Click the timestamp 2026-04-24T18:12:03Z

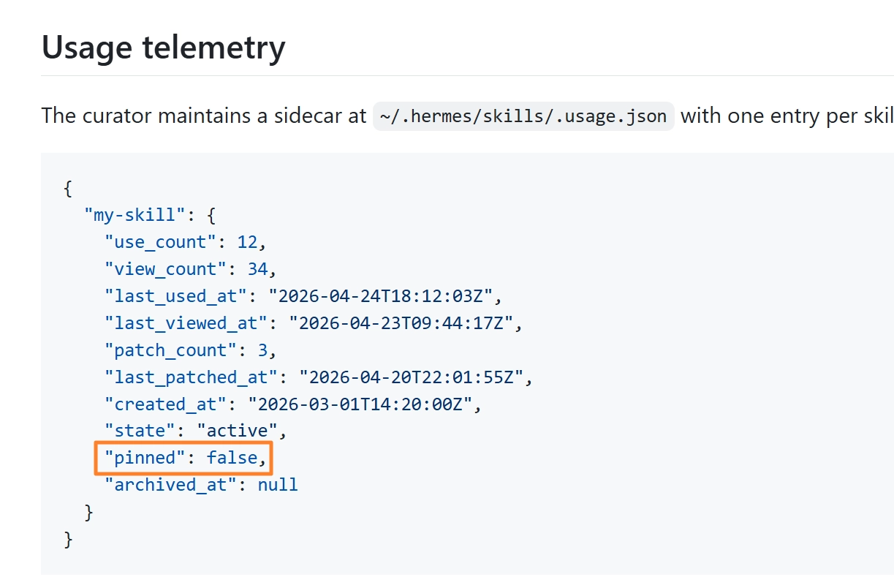click(x=381, y=296)
